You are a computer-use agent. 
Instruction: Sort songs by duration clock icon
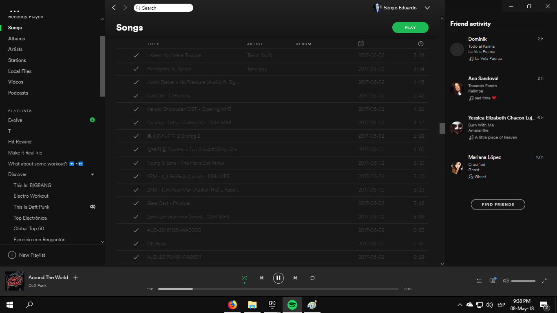(421, 44)
